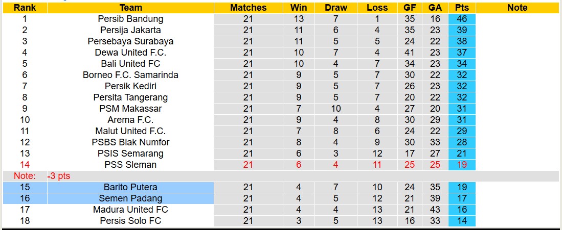Click the Note column header

point(518,8)
